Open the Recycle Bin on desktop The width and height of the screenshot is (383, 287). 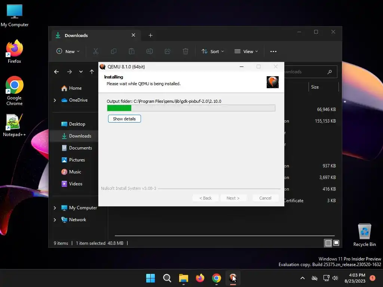[x=364, y=235]
